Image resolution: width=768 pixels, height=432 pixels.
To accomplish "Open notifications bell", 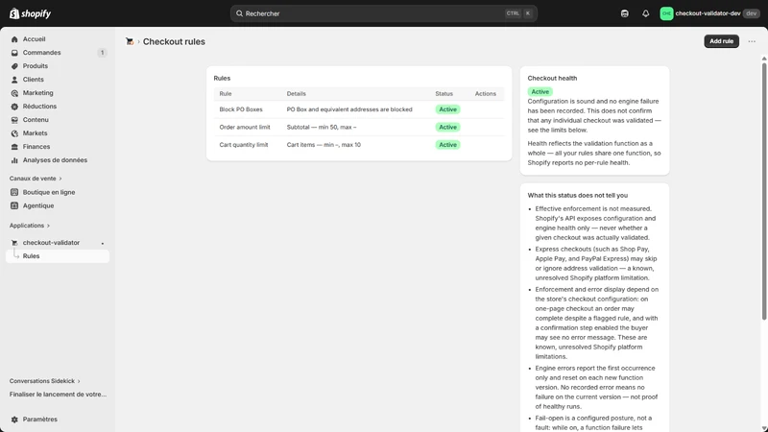I will point(645,13).
